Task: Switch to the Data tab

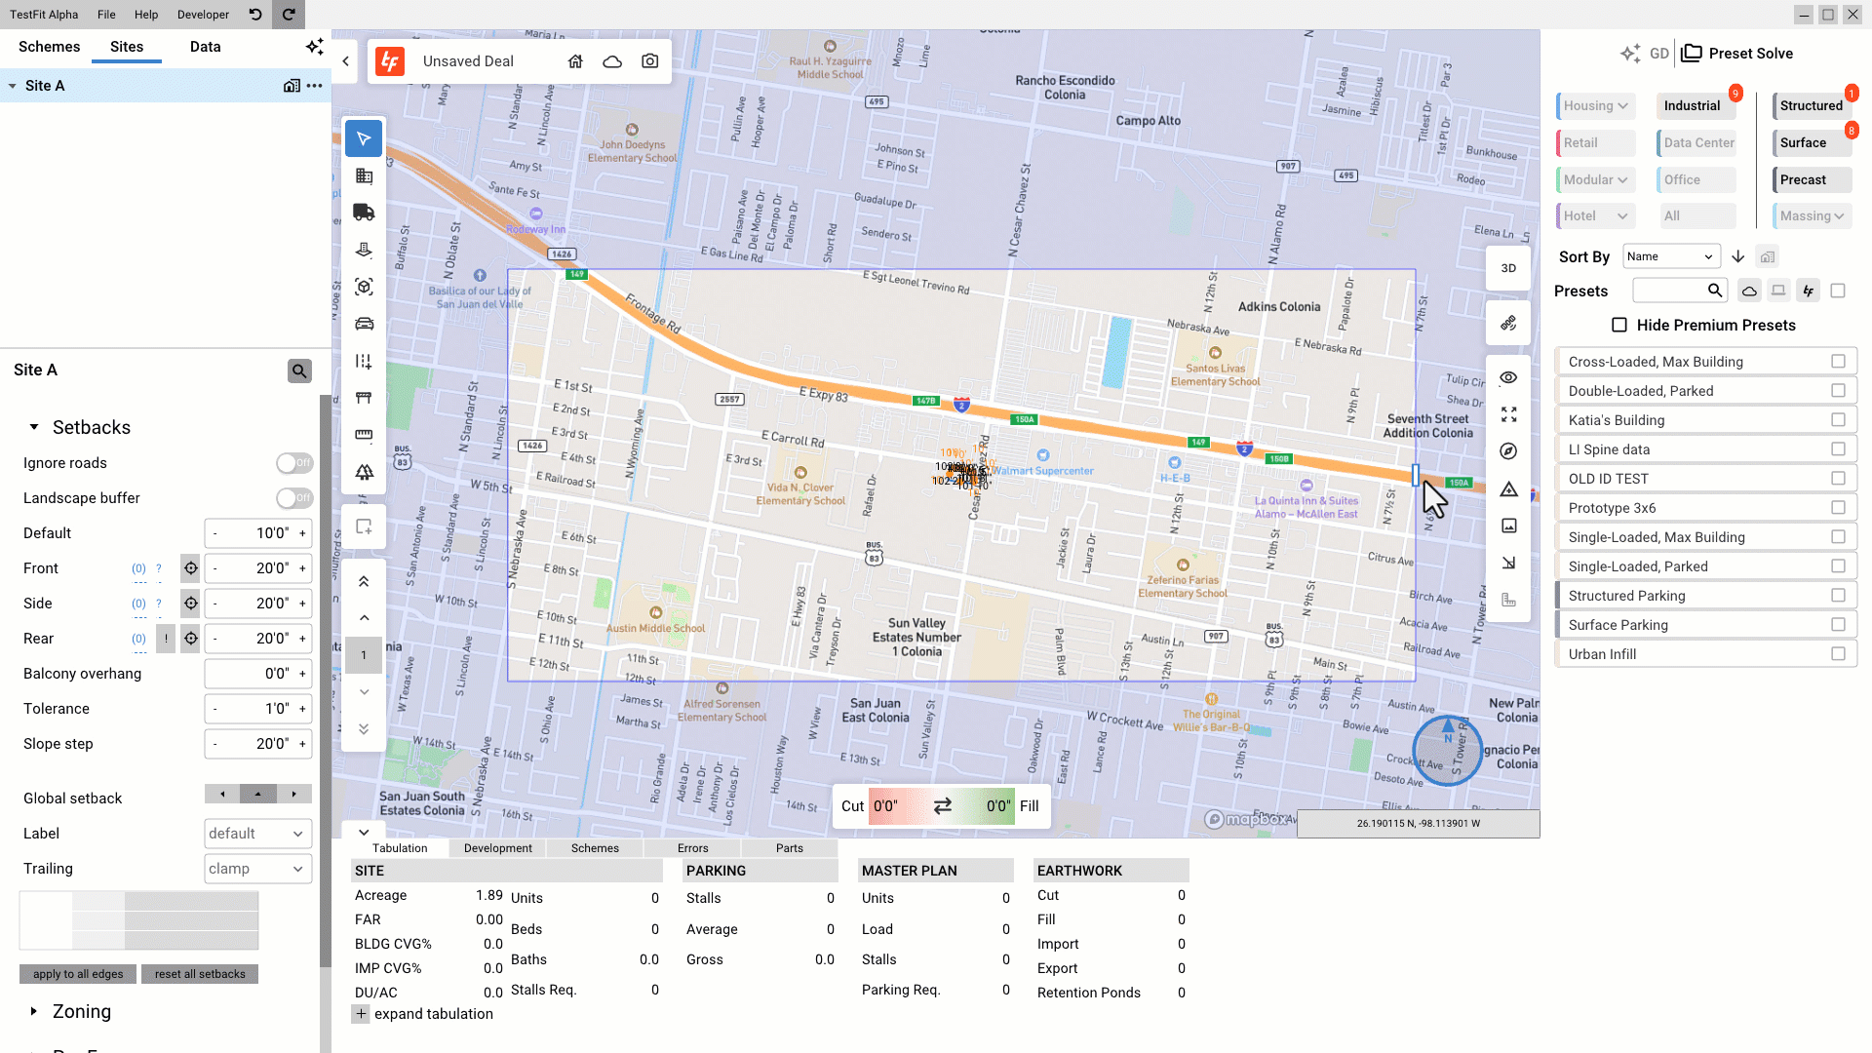Action: pos(205,47)
